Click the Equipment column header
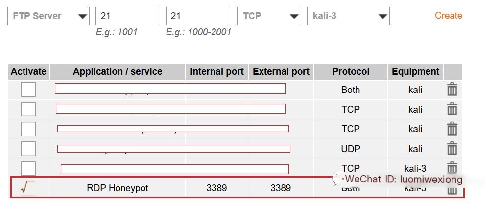 point(415,72)
